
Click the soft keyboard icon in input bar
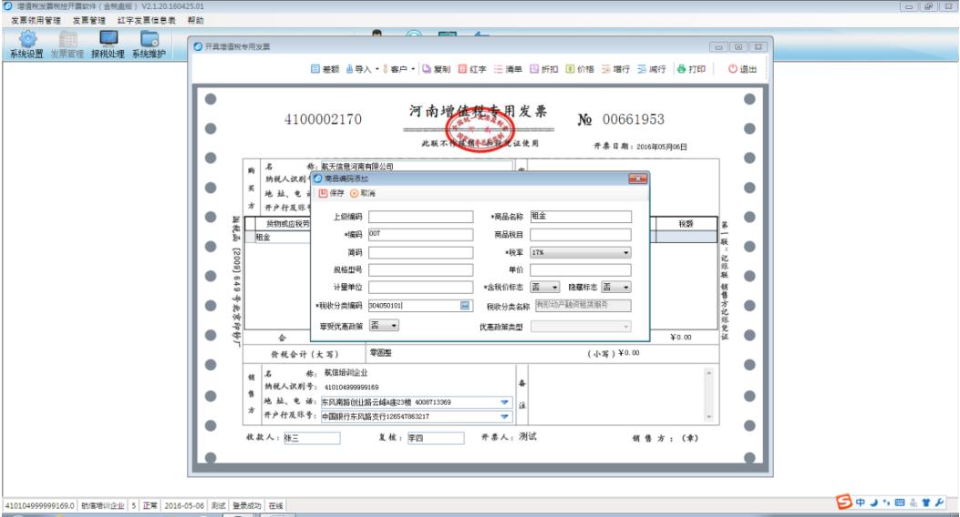(x=900, y=502)
